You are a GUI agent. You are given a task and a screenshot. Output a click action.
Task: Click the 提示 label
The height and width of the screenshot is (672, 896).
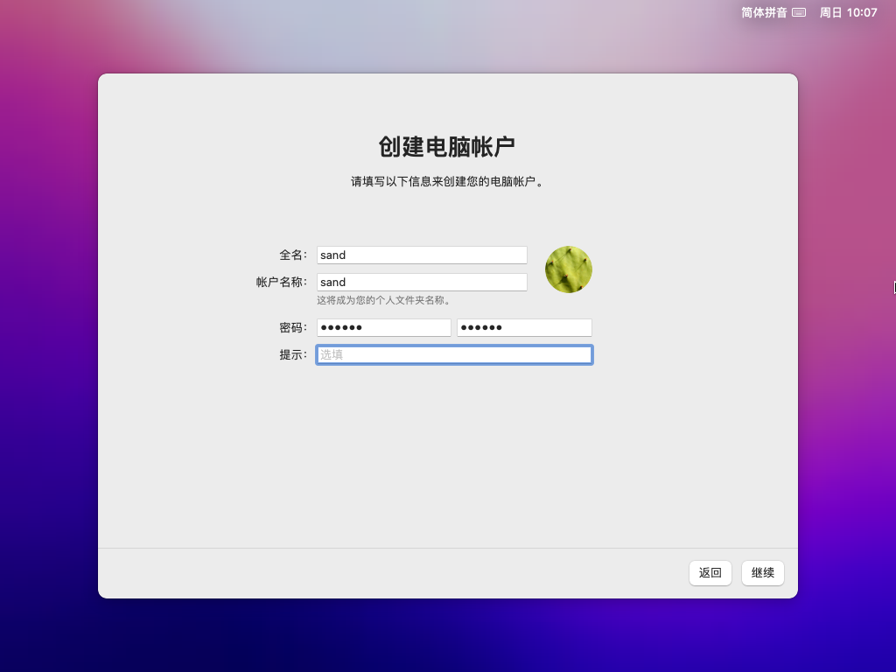tap(292, 355)
